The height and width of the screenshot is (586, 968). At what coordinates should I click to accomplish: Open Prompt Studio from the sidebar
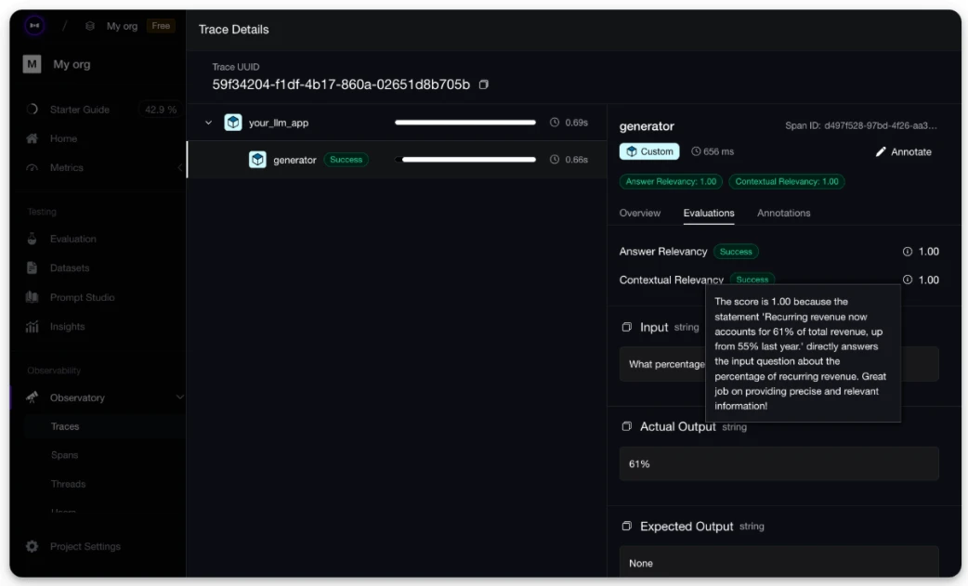point(82,297)
